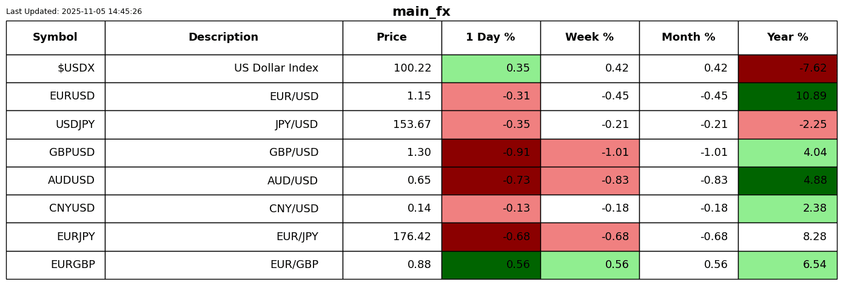Select the dark green 0.56 1 Day cell
The image size is (843, 285).
(491, 265)
